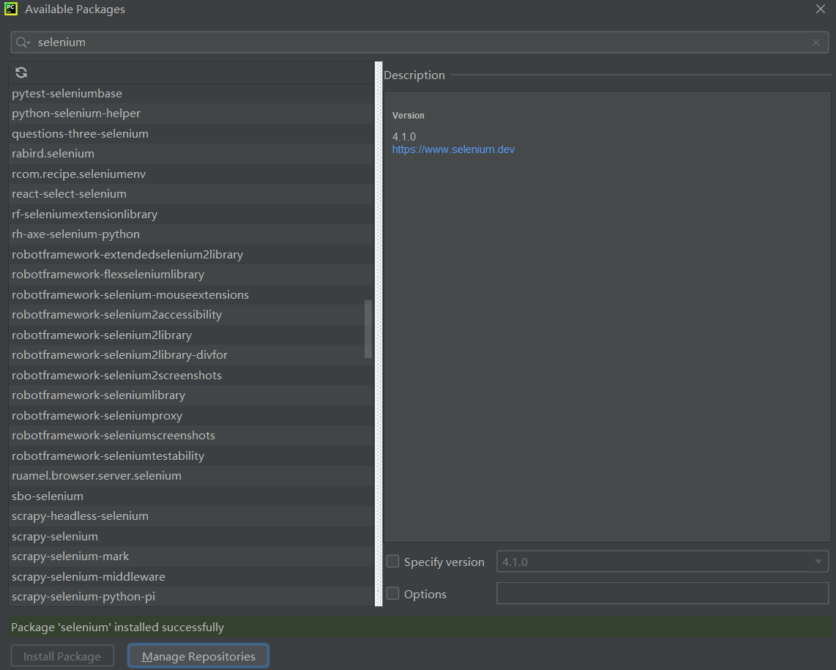
Task: Click the reload packages list icon
Action: (x=21, y=72)
